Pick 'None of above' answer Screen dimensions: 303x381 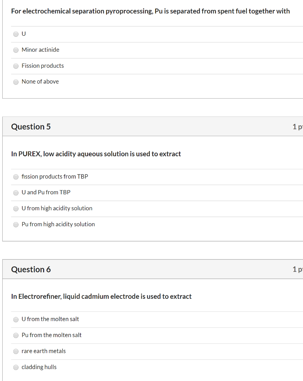pos(16,82)
